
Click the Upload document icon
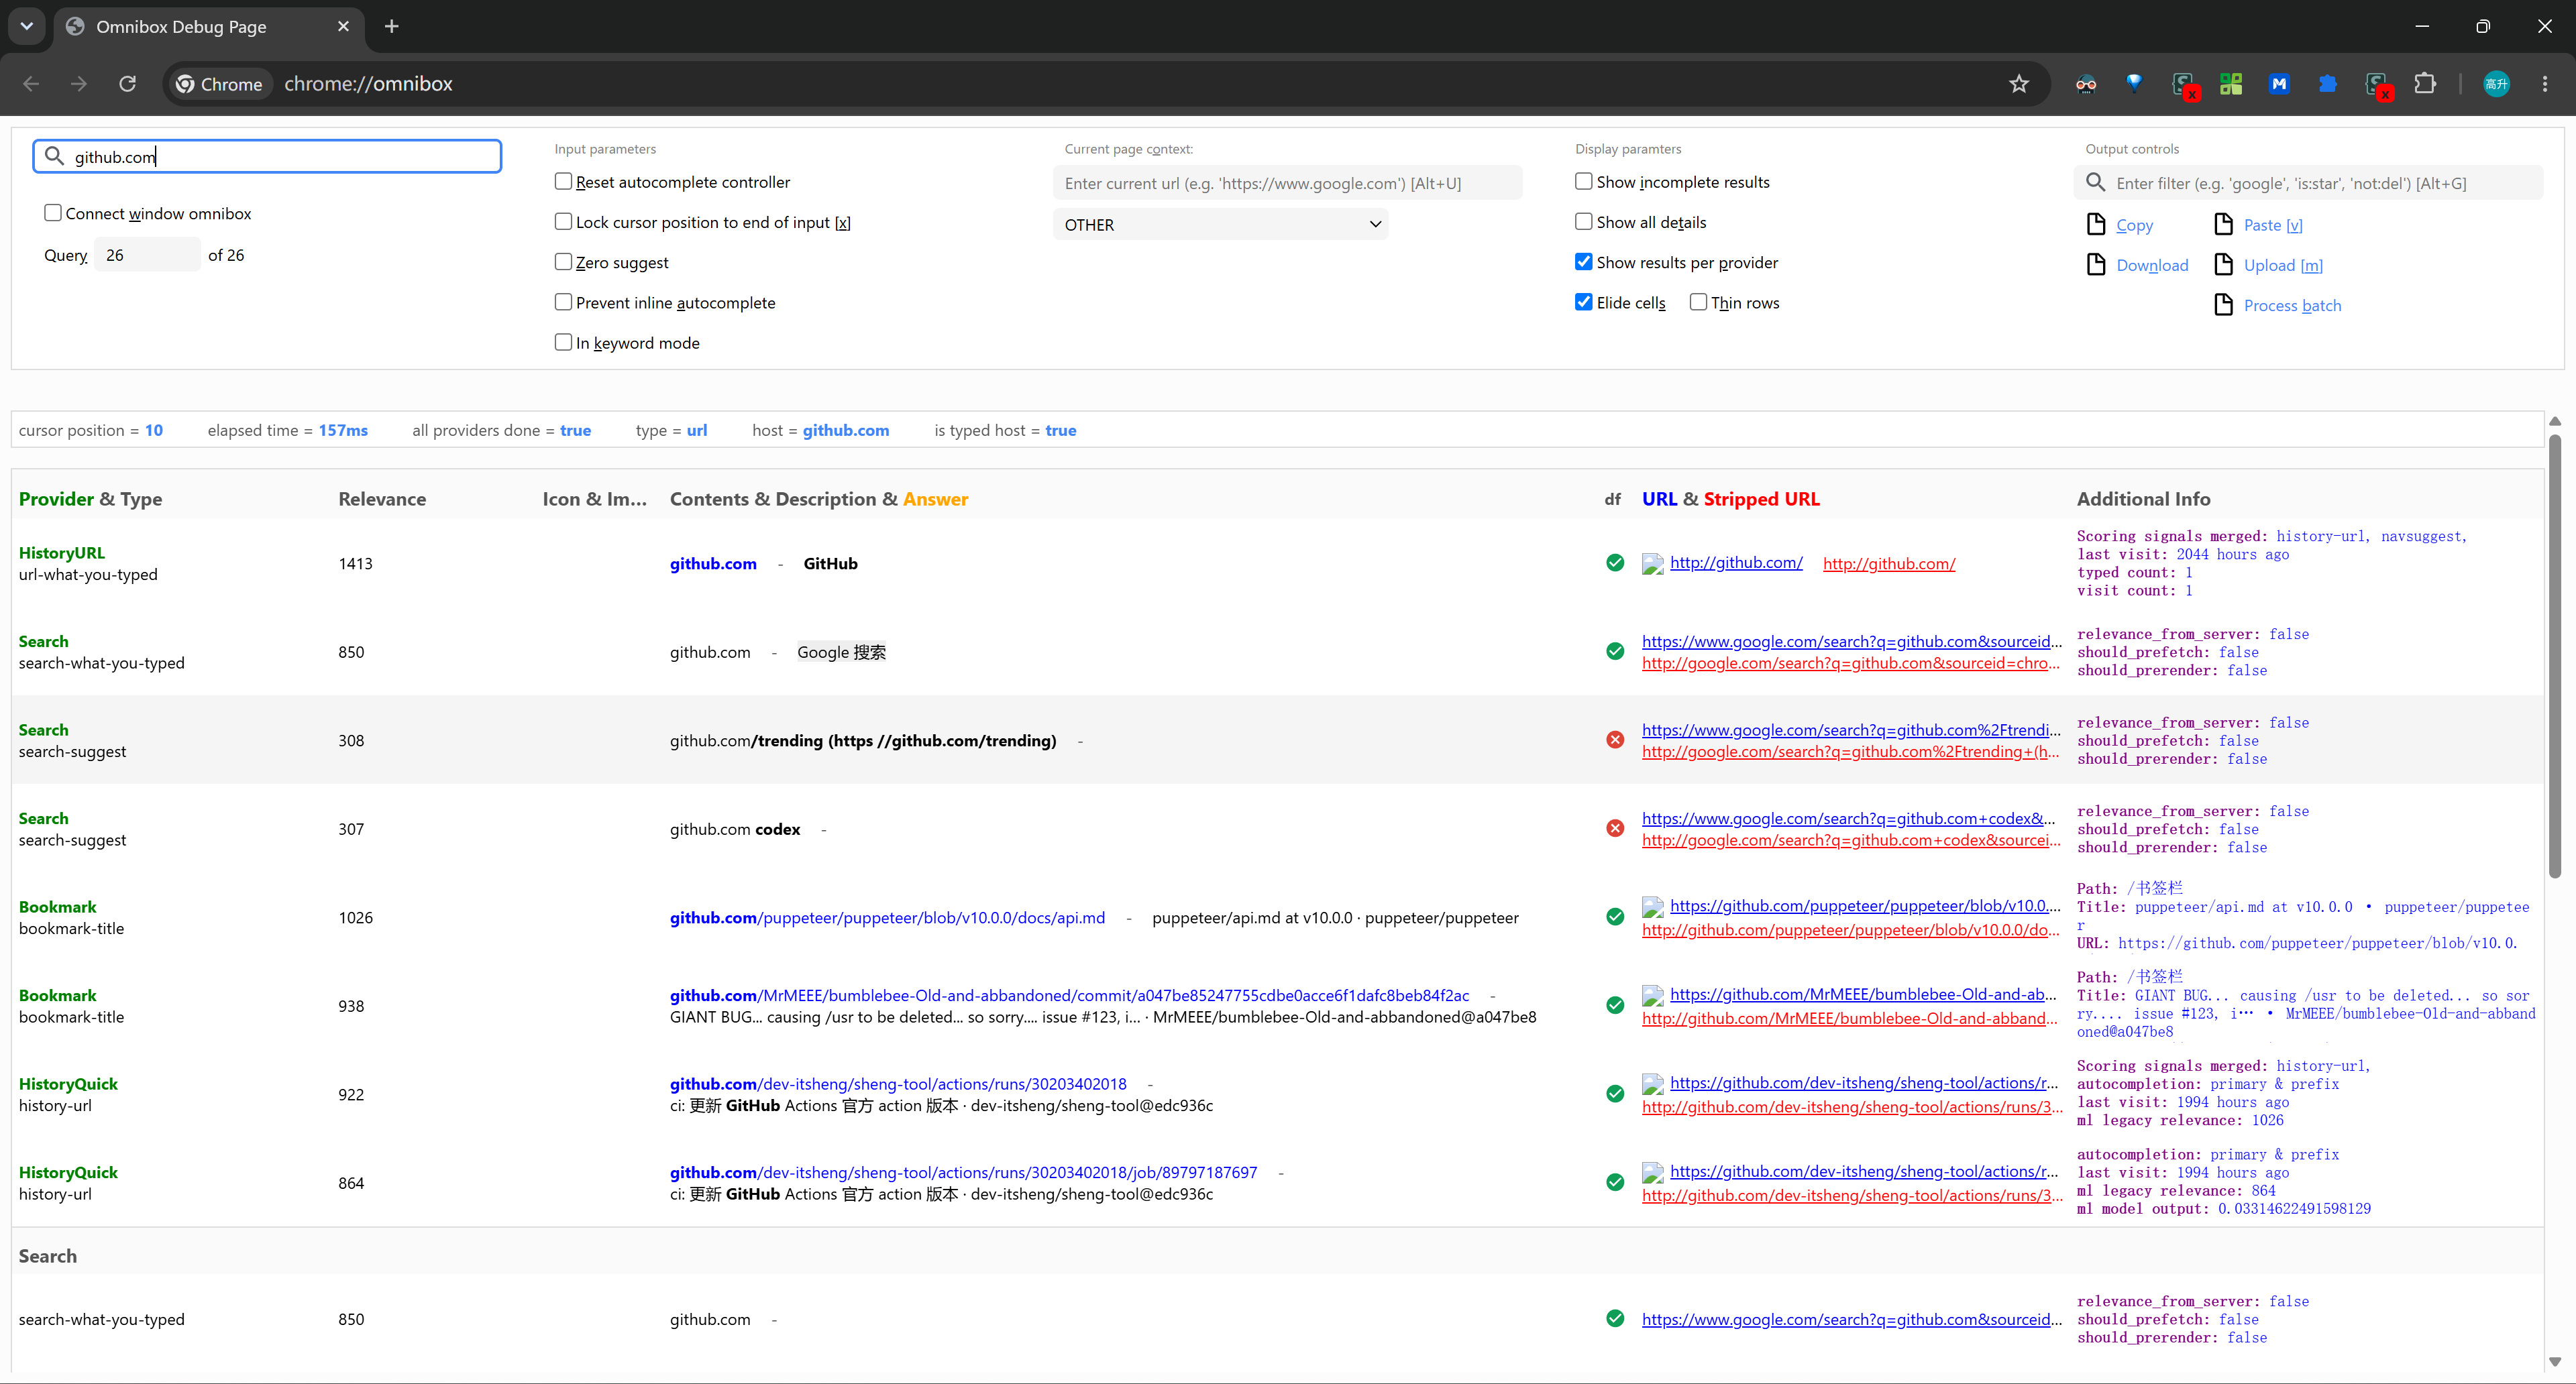point(2224,264)
